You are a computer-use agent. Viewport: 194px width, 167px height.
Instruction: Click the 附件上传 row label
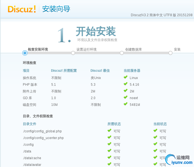click(30, 91)
